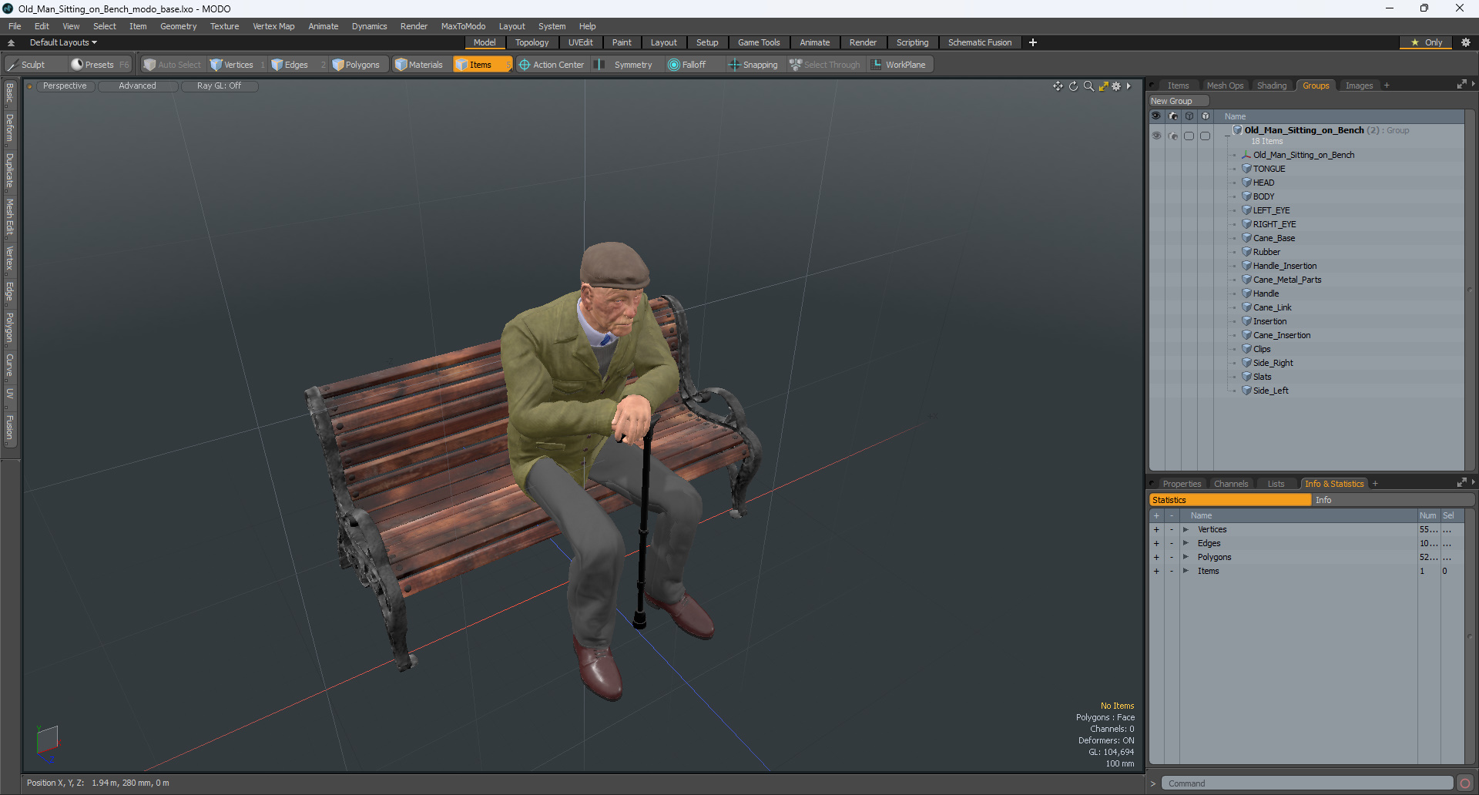The image size is (1479, 795).
Task: Click into the Command input field
Action: click(x=1307, y=783)
